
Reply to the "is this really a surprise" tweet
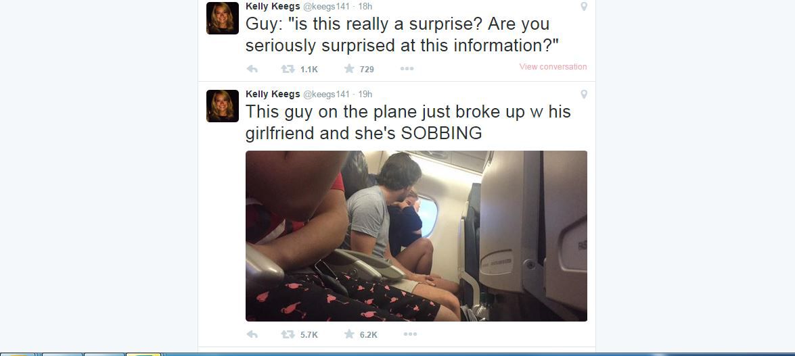(252, 69)
